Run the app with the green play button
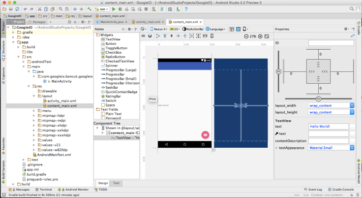Screen dimensions: 362x198 [114, 9]
